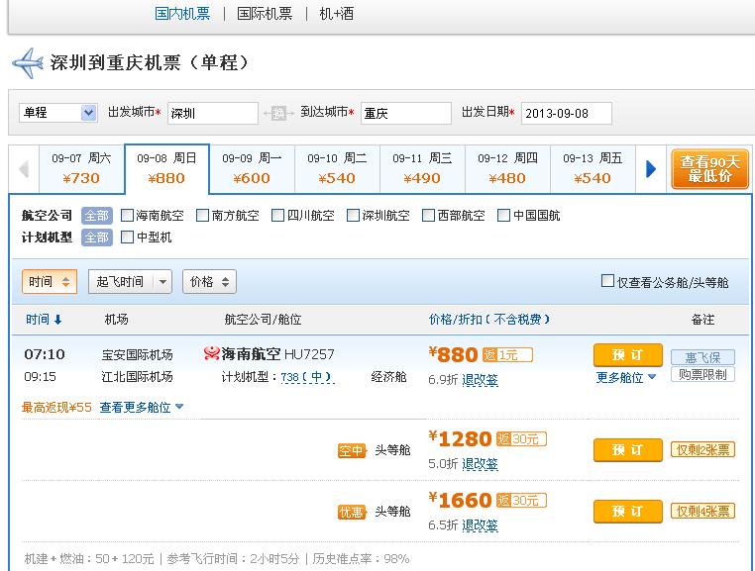Screen dimensions: 755x571
Task: Click the sort arrow beside 时间 column header
Action: coord(57,320)
